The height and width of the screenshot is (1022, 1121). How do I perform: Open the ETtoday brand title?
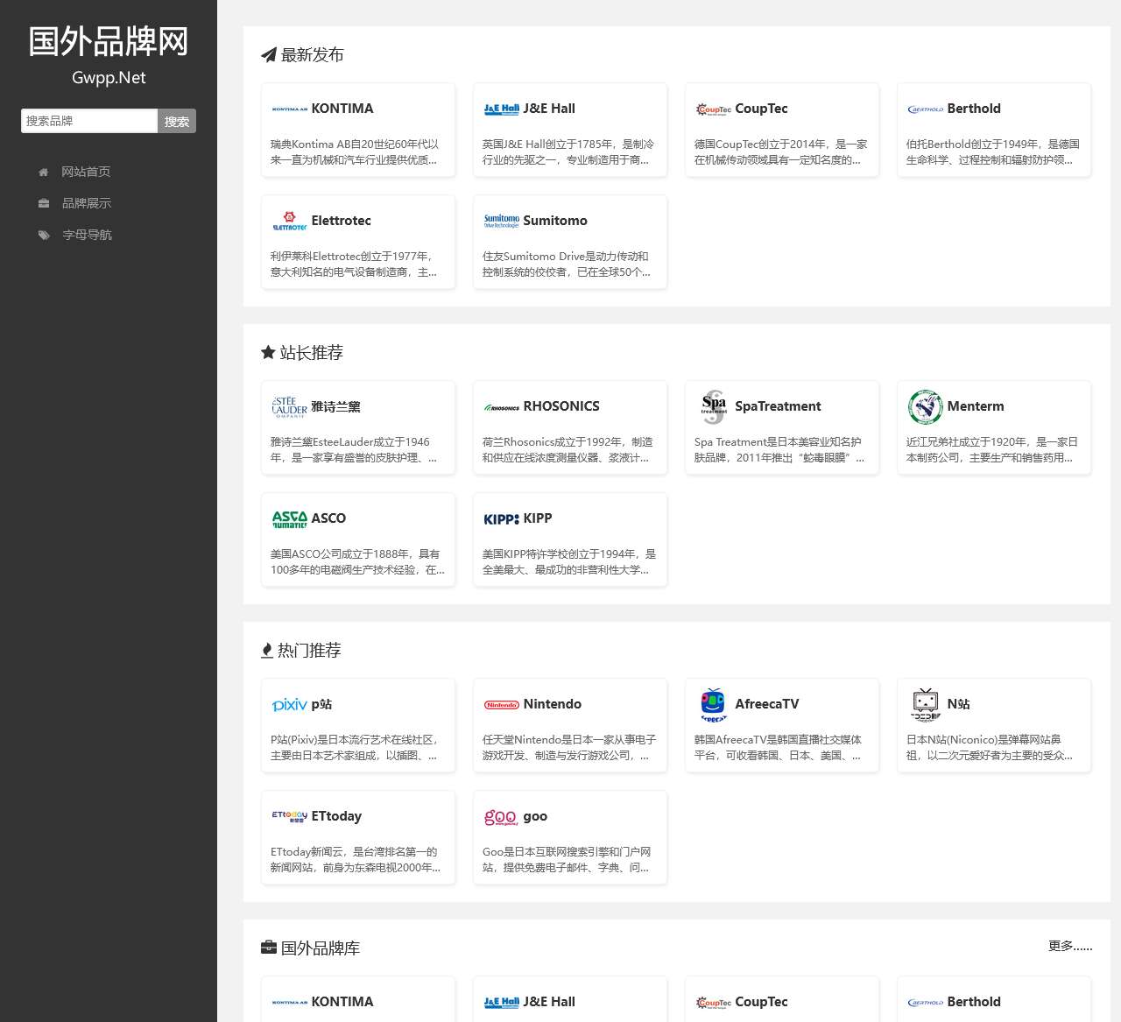[336, 816]
